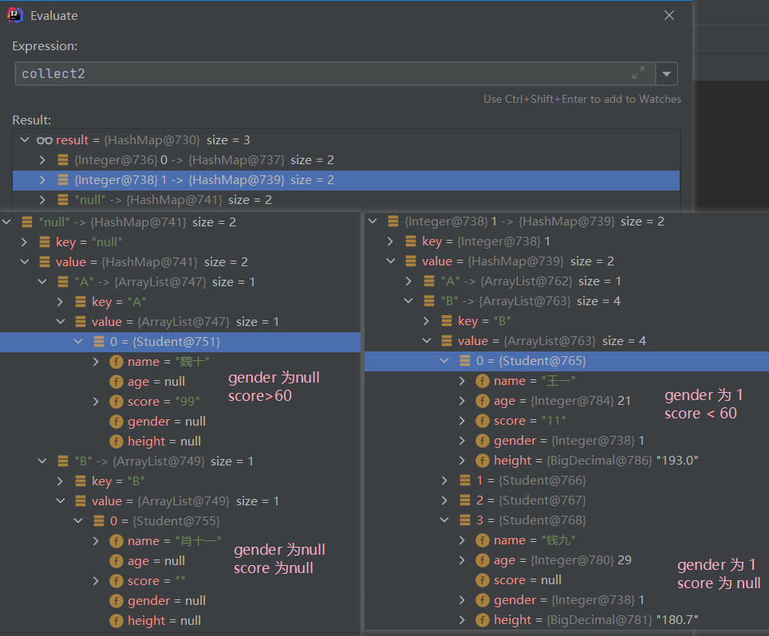Expand key = "B" under ArrayList@749
This screenshot has width=769, height=636.
pos(60,481)
